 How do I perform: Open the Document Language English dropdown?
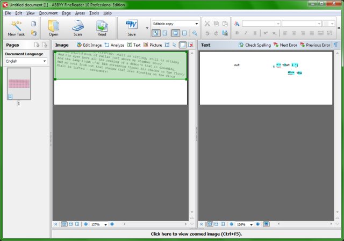tap(26, 61)
